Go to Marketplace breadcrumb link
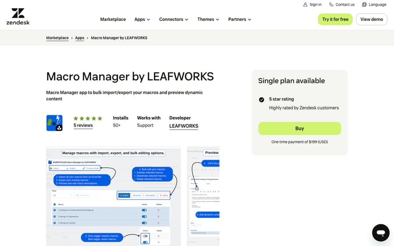394x246 pixels. [x=57, y=38]
